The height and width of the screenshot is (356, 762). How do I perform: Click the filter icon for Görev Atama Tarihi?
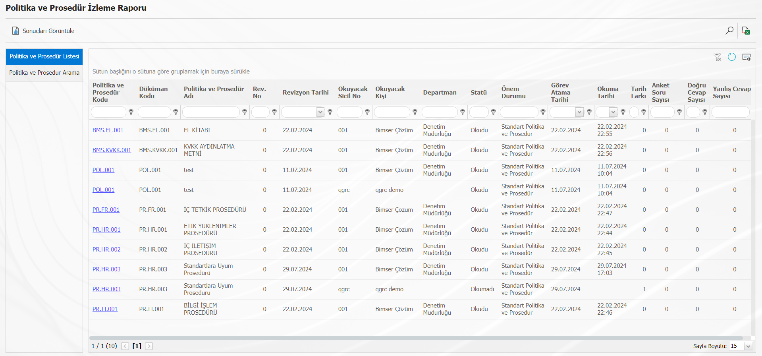589,112
